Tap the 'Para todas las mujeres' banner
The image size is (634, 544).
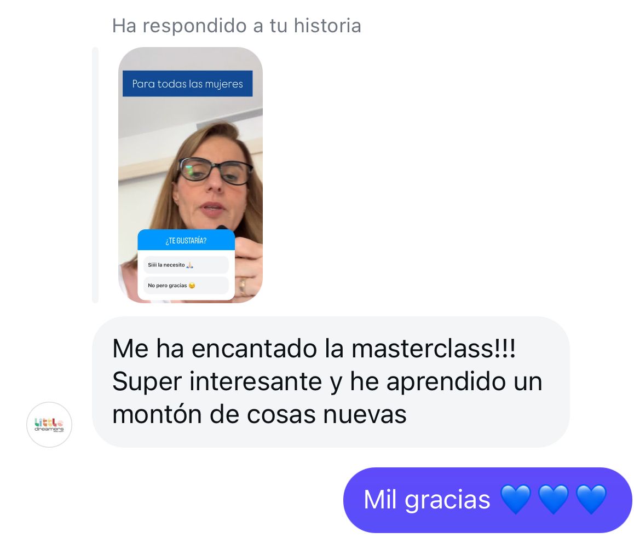(x=188, y=84)
